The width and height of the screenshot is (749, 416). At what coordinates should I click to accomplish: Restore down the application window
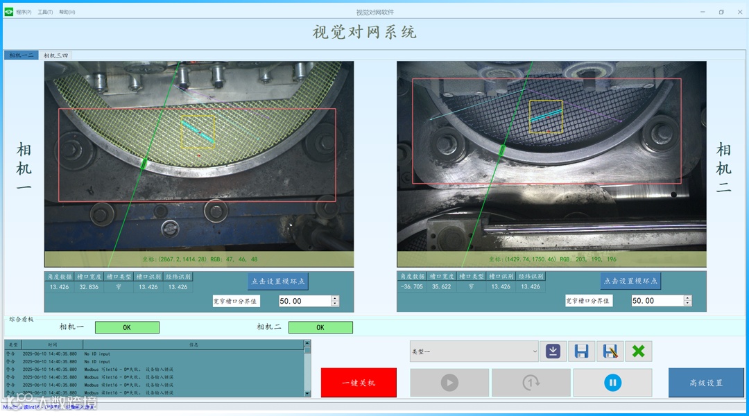pyautogui.click(x=721, y=12)
